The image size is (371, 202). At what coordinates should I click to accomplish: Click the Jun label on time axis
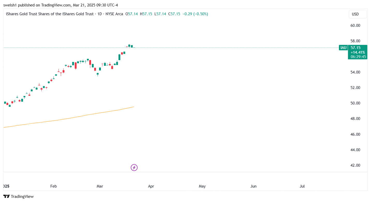tap(254, 186)
